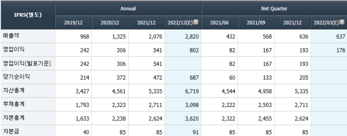
Task: Select the Net Quarter header group
Action: pyautogui.click(x=274, y=8)
